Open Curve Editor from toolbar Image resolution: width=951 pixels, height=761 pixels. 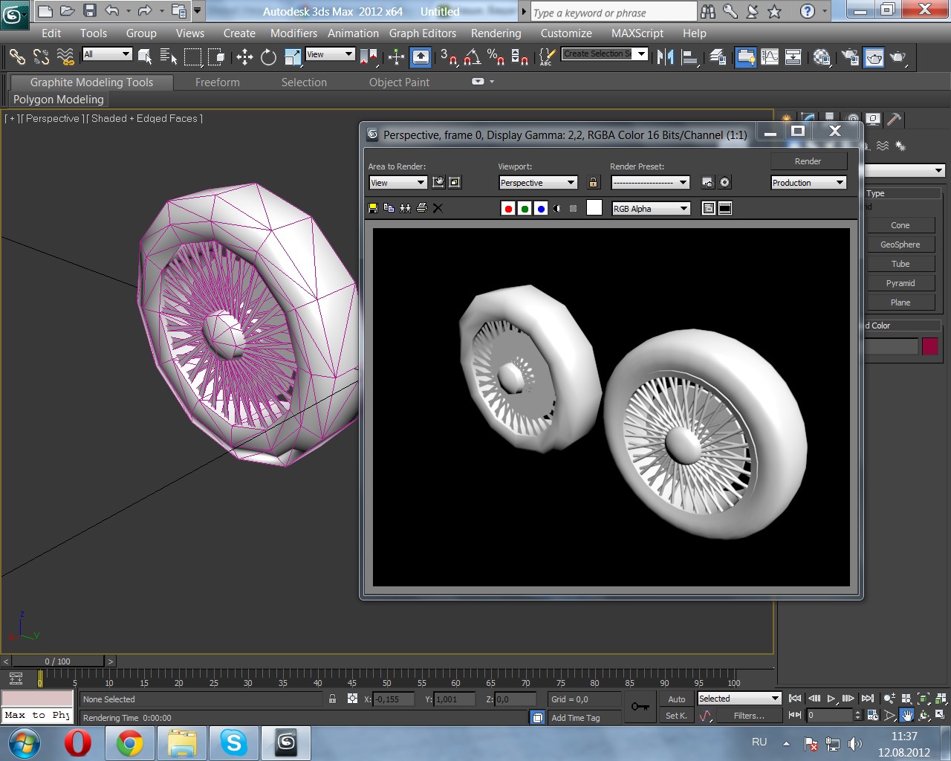pos(770,57)
